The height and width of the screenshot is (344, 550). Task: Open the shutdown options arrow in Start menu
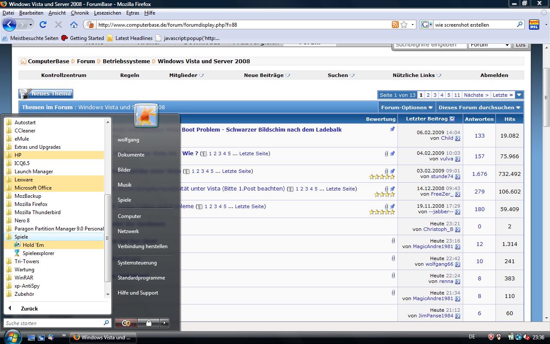coord(165,323)
